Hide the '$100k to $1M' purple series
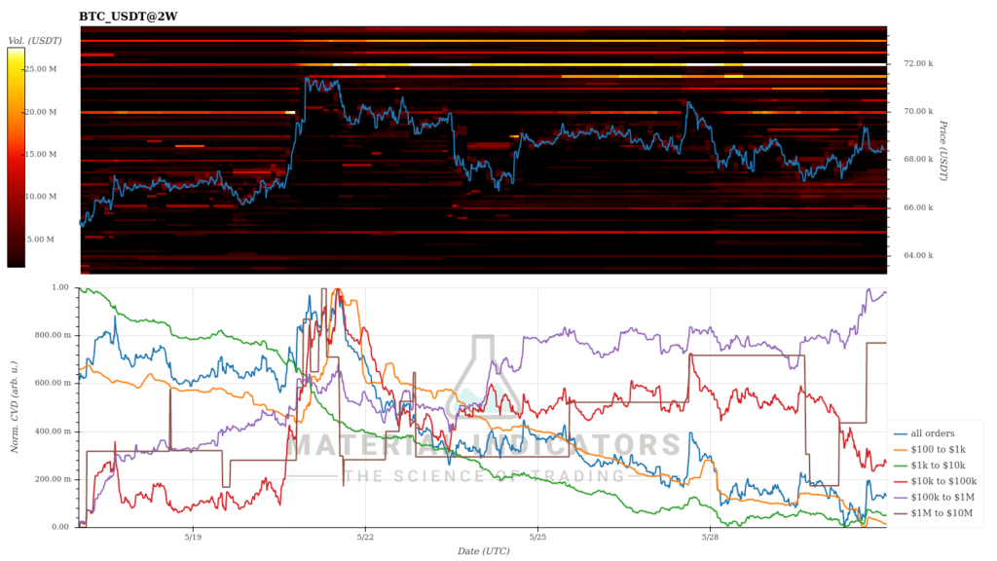Image resolution: width=997 pixels, height=561 pixels. (939, 498)
